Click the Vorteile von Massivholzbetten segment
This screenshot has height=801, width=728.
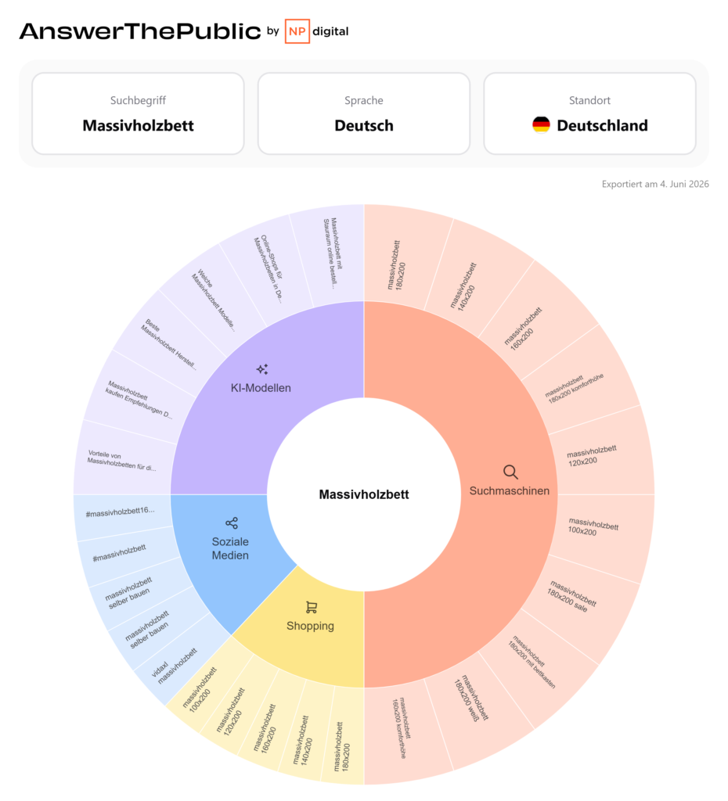coord(123,460)
